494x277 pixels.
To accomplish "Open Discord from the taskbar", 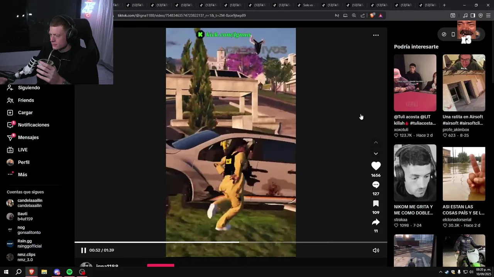I will 57,272.
